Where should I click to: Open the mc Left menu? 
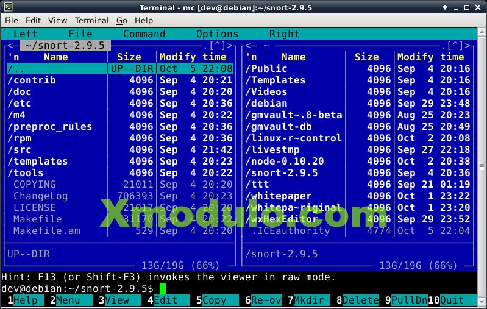[x=25, y=34]
